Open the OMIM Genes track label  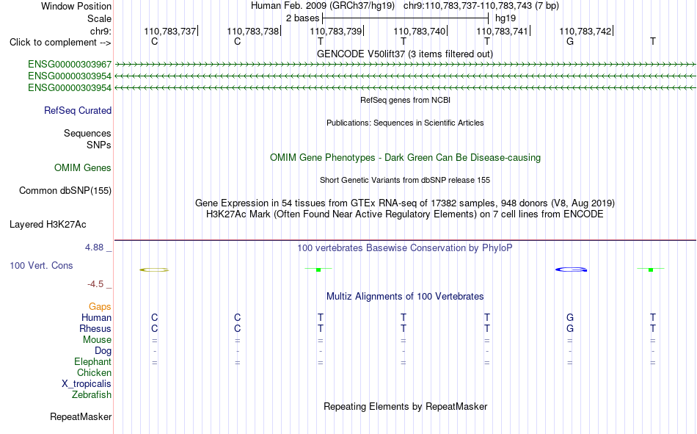(x=83, y=168)
